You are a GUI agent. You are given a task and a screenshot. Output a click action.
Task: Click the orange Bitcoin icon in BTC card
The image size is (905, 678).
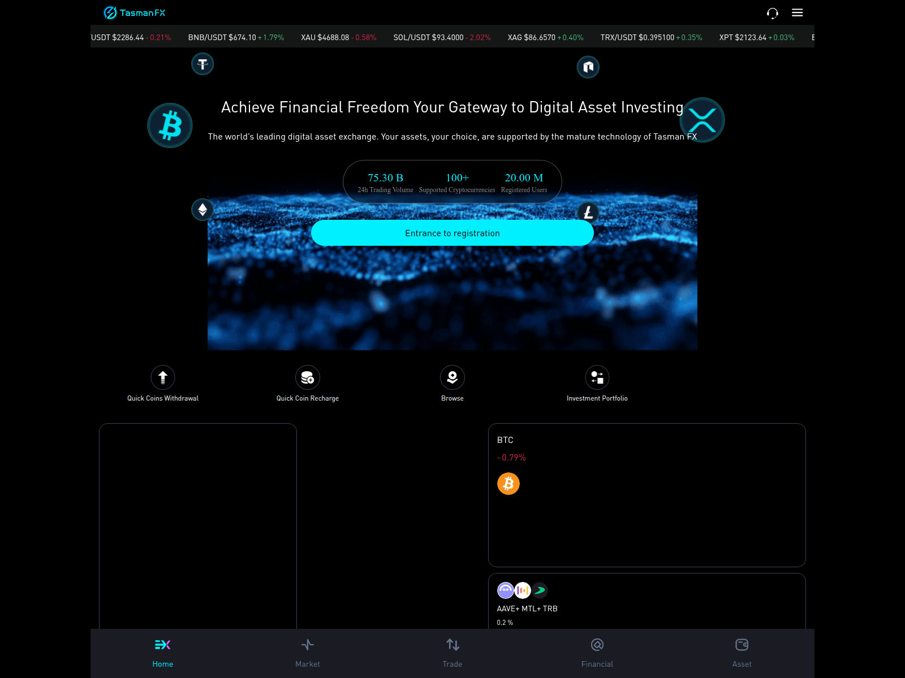508,484
